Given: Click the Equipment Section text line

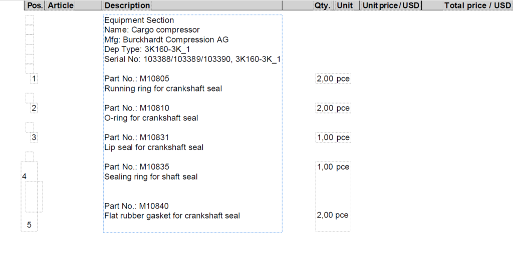Looking at the screenshot, I should [x=139, y=20].
